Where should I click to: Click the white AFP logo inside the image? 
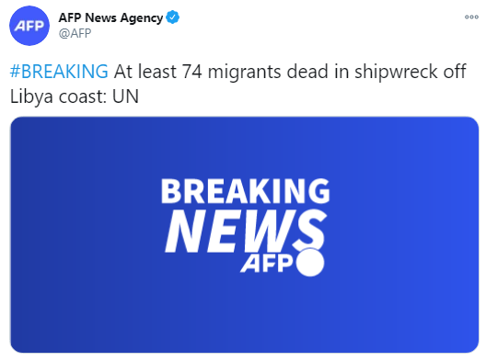[267, 264]
